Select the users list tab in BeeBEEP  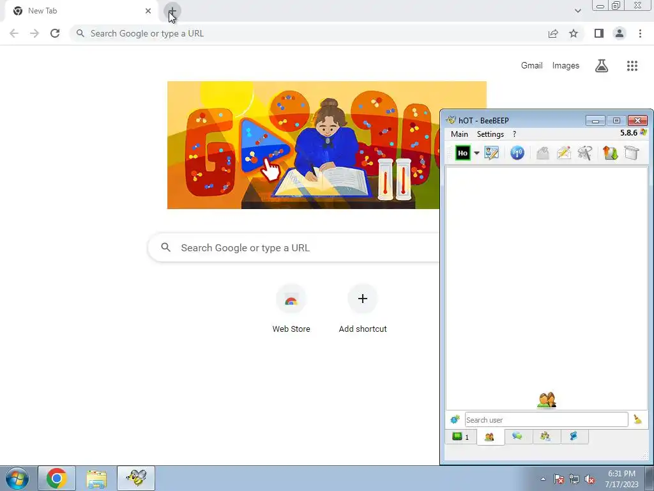pyautogui.click(x=490, y=437)
